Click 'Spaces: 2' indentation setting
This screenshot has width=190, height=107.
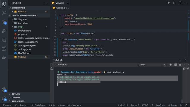(135, 105)
